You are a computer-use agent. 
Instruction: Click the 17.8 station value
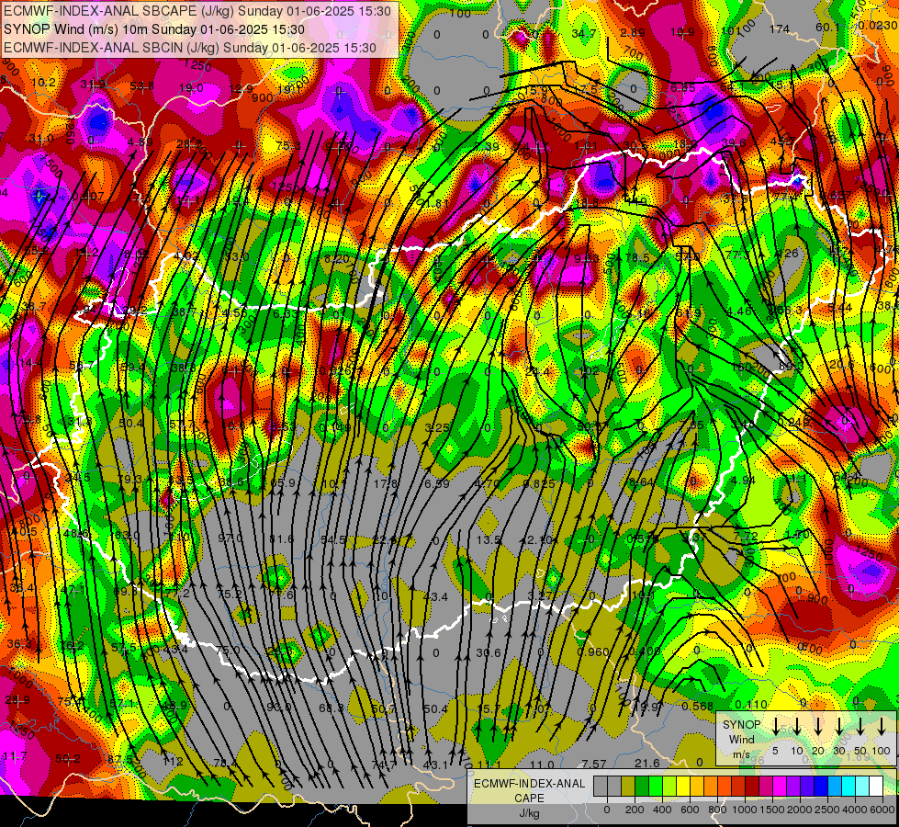tap(386, 483)
